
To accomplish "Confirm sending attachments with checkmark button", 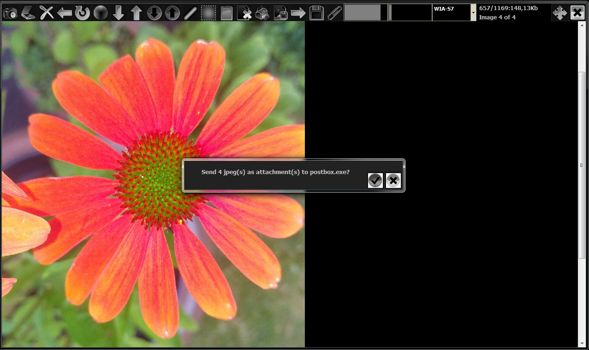I will (x=375, y=181).
